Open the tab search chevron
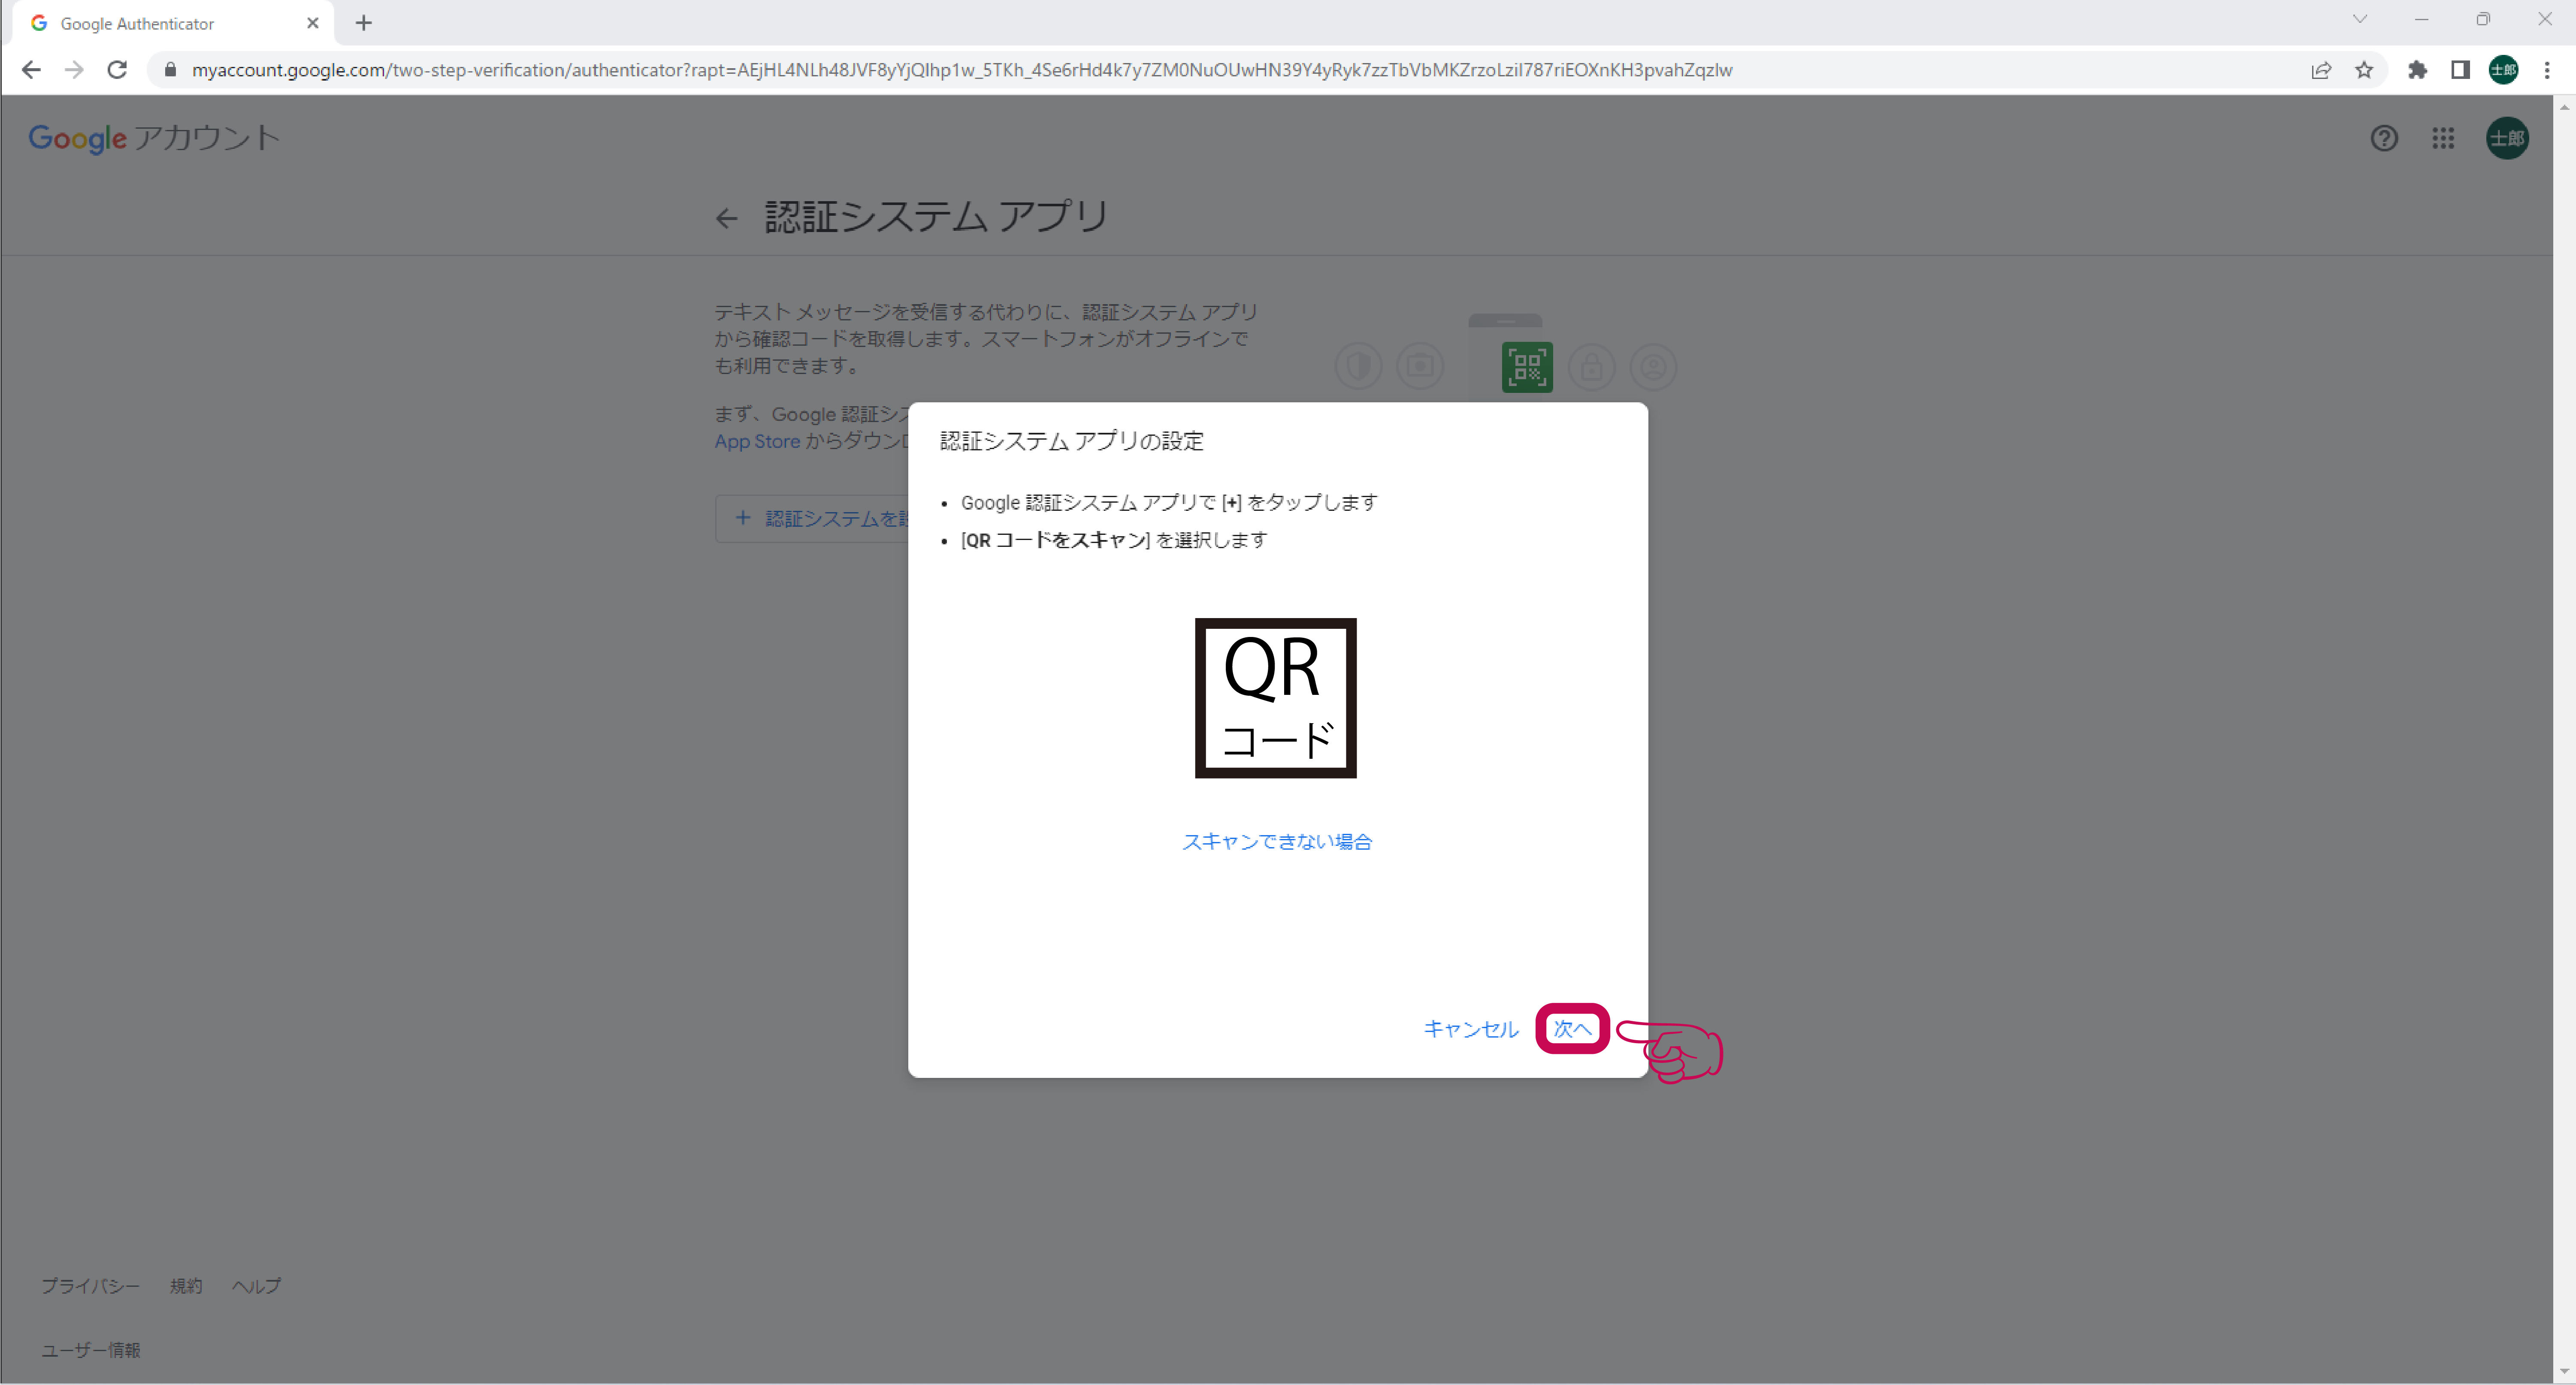Viewport: 2576px width, 1385px height. click(x=2360, y=19)
